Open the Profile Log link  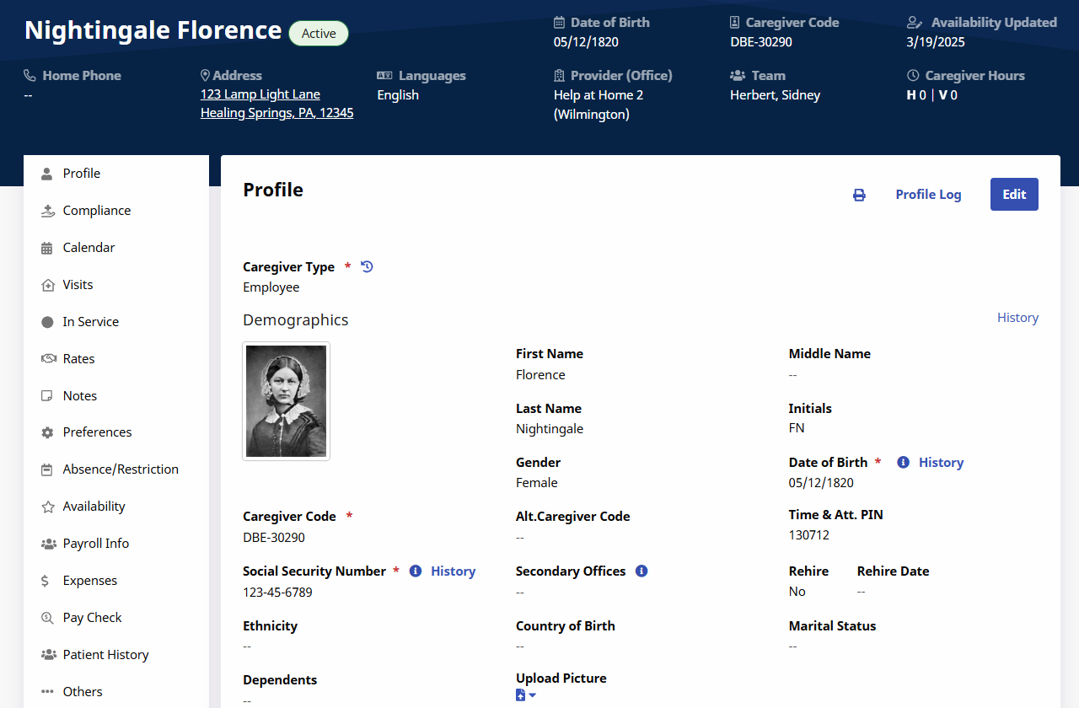[x=928, y=195]
